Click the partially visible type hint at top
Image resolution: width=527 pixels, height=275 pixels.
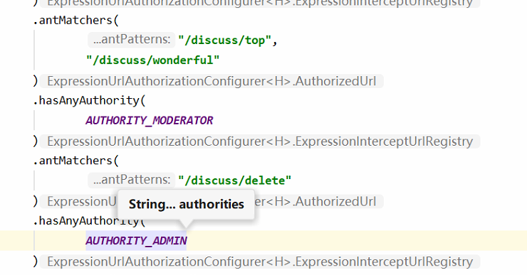pyautogui.click(x=260, y=4)
